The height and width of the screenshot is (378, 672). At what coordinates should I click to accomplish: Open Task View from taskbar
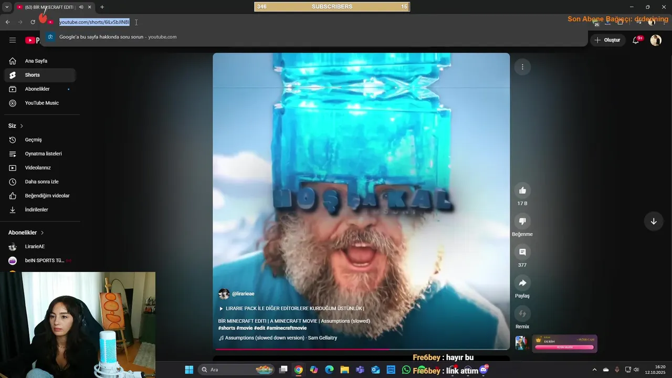(x=283, y=370)
